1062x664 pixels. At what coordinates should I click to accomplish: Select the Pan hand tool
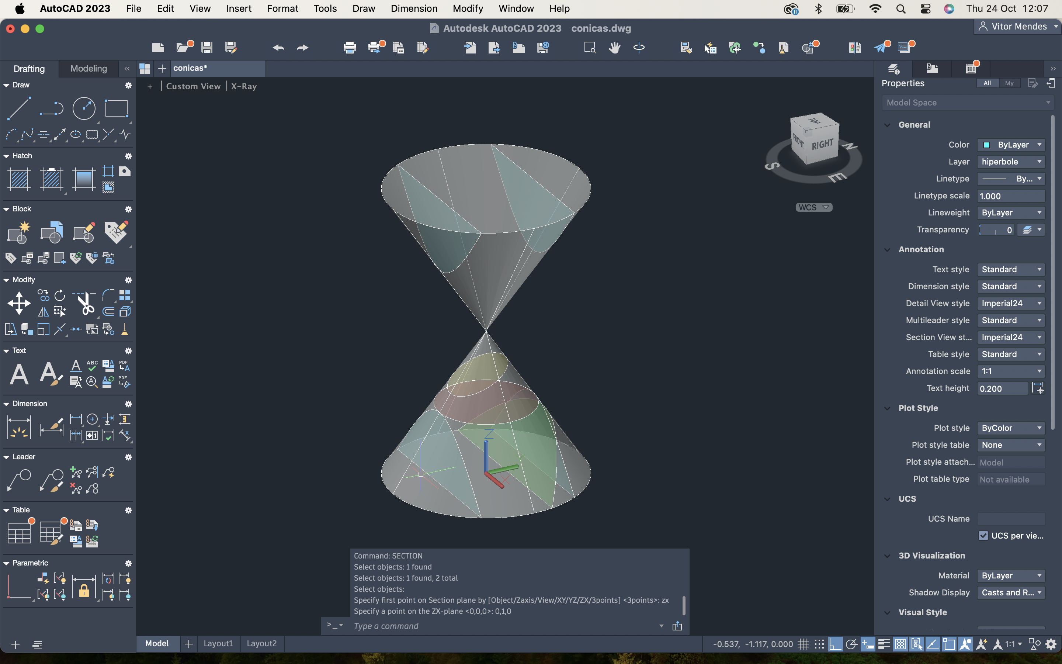[x=614, y=48]
